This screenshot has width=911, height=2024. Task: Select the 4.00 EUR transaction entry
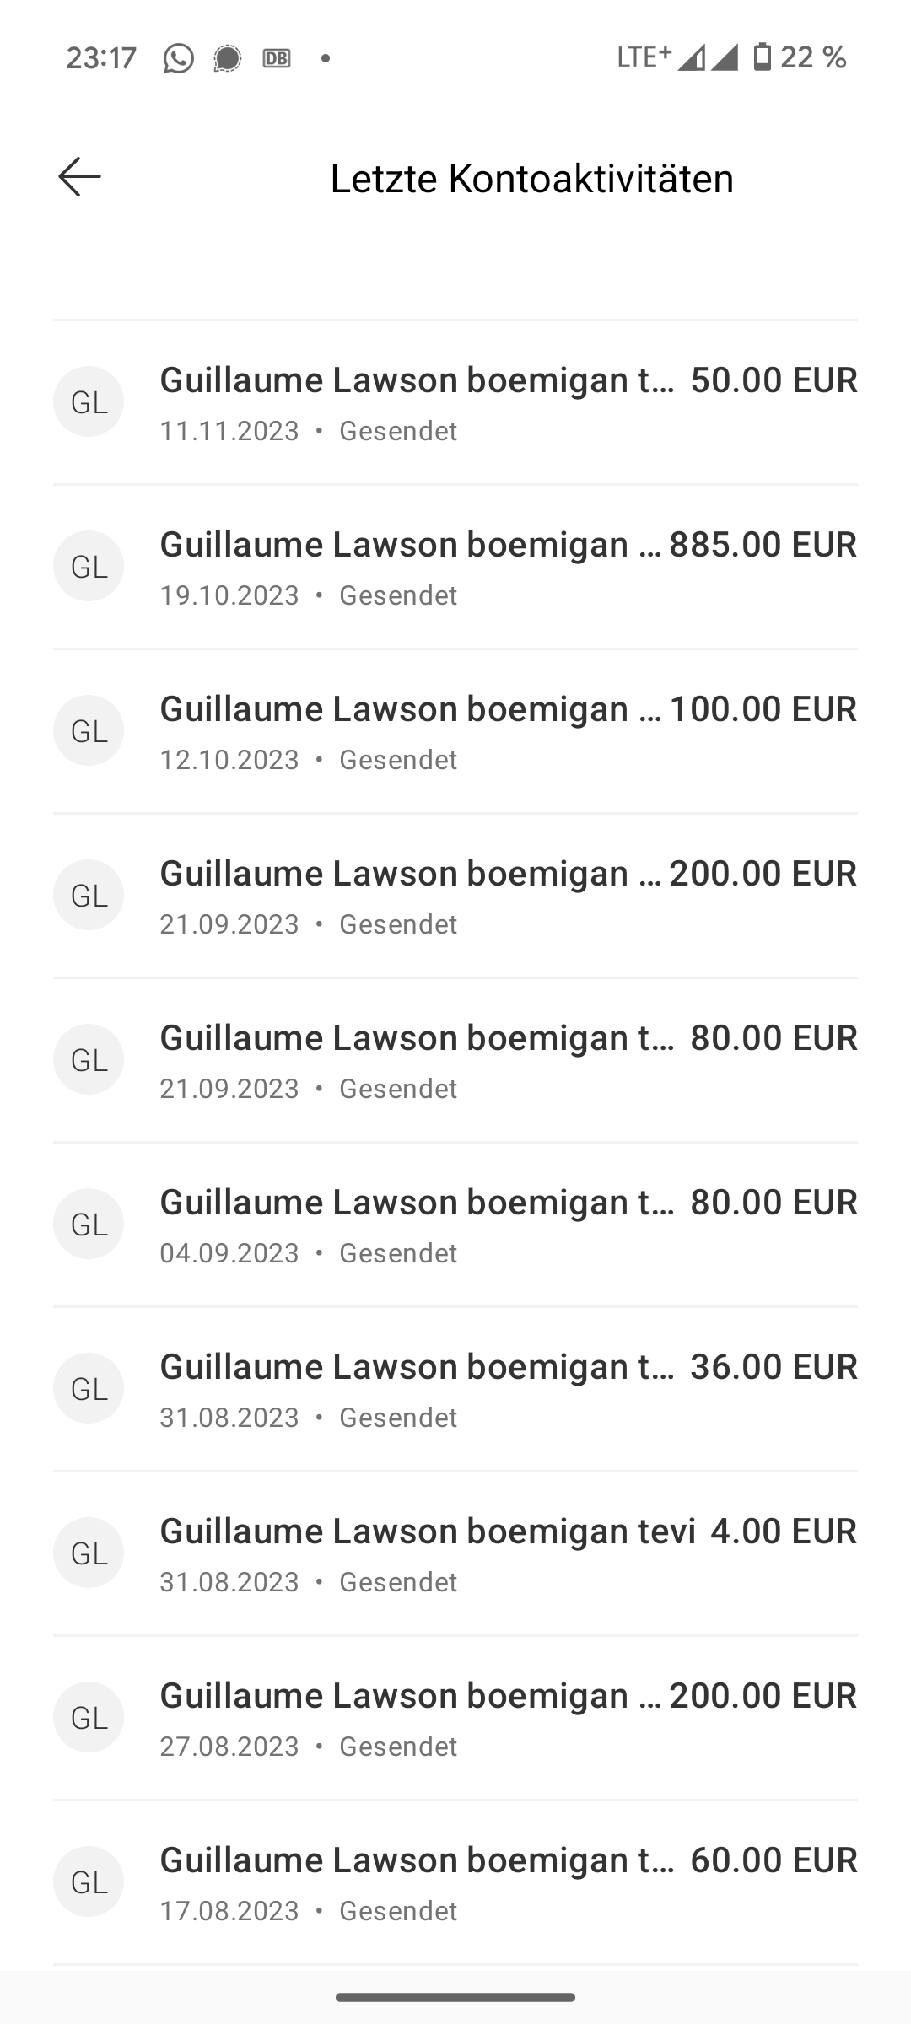(455, 1553)
